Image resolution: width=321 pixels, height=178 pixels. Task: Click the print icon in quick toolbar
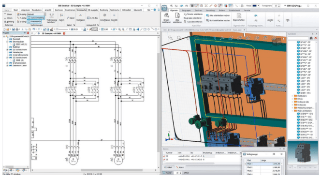point(17,30)
